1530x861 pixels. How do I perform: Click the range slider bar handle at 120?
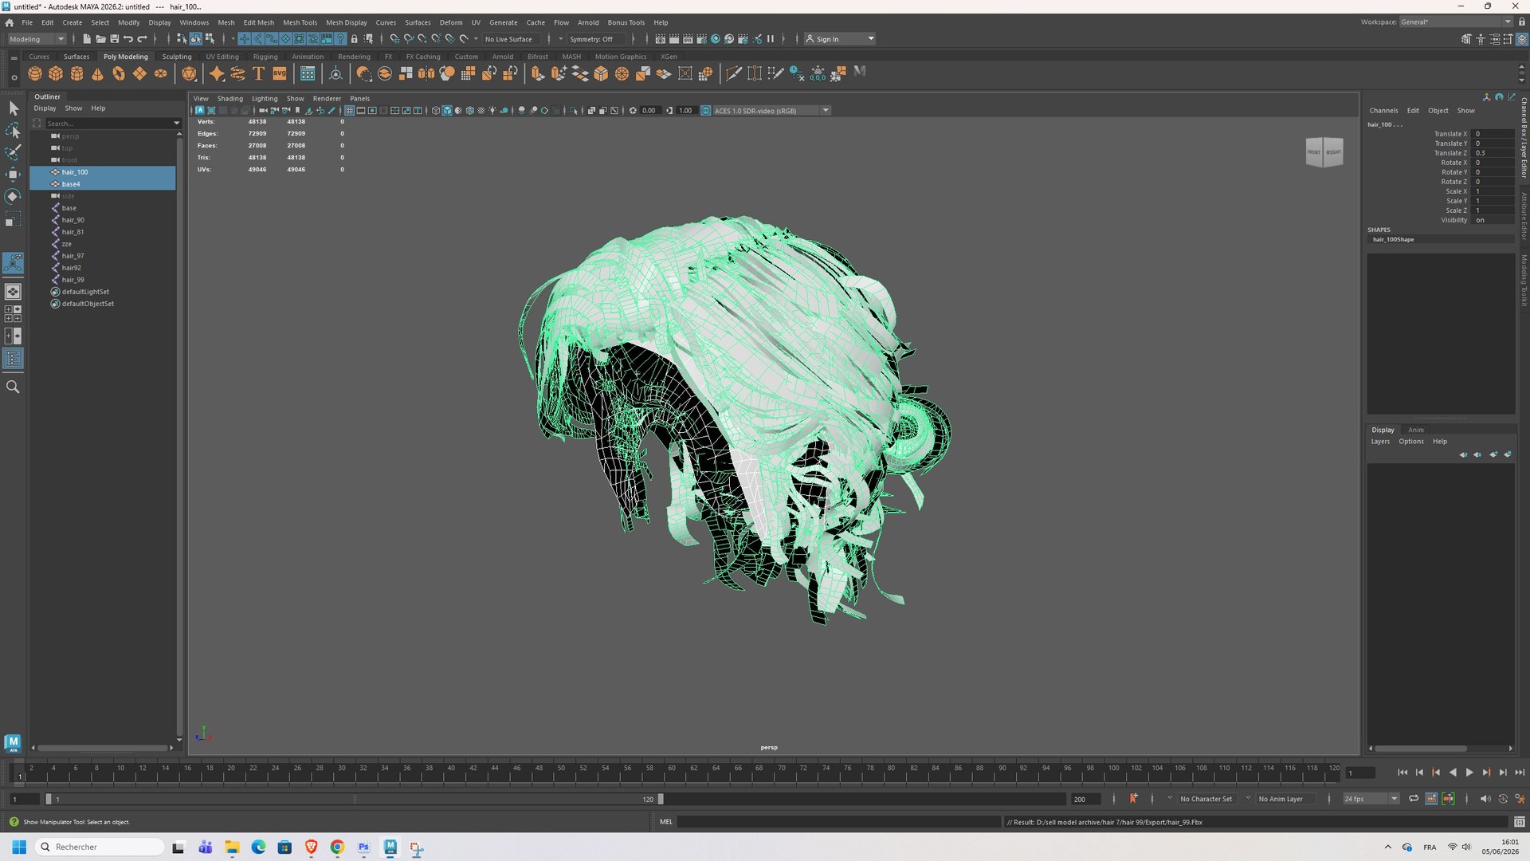coord(660,799)
